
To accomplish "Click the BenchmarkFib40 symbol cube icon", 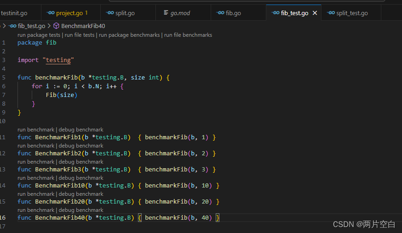I will 56,26.
